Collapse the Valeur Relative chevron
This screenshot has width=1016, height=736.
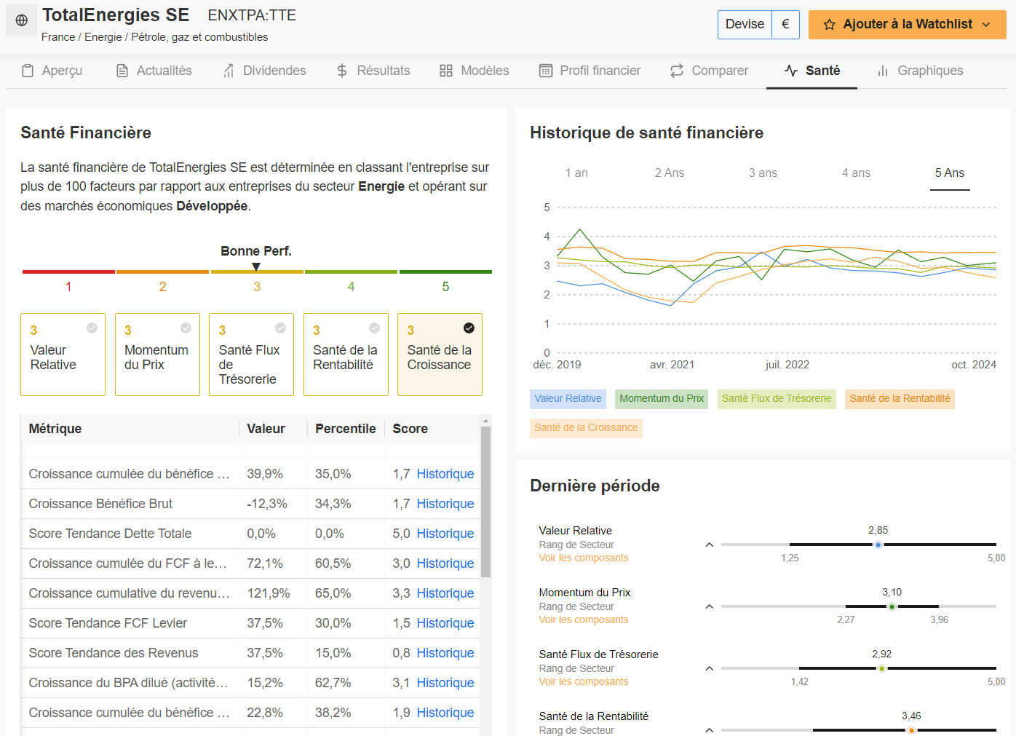coord(709,545)
